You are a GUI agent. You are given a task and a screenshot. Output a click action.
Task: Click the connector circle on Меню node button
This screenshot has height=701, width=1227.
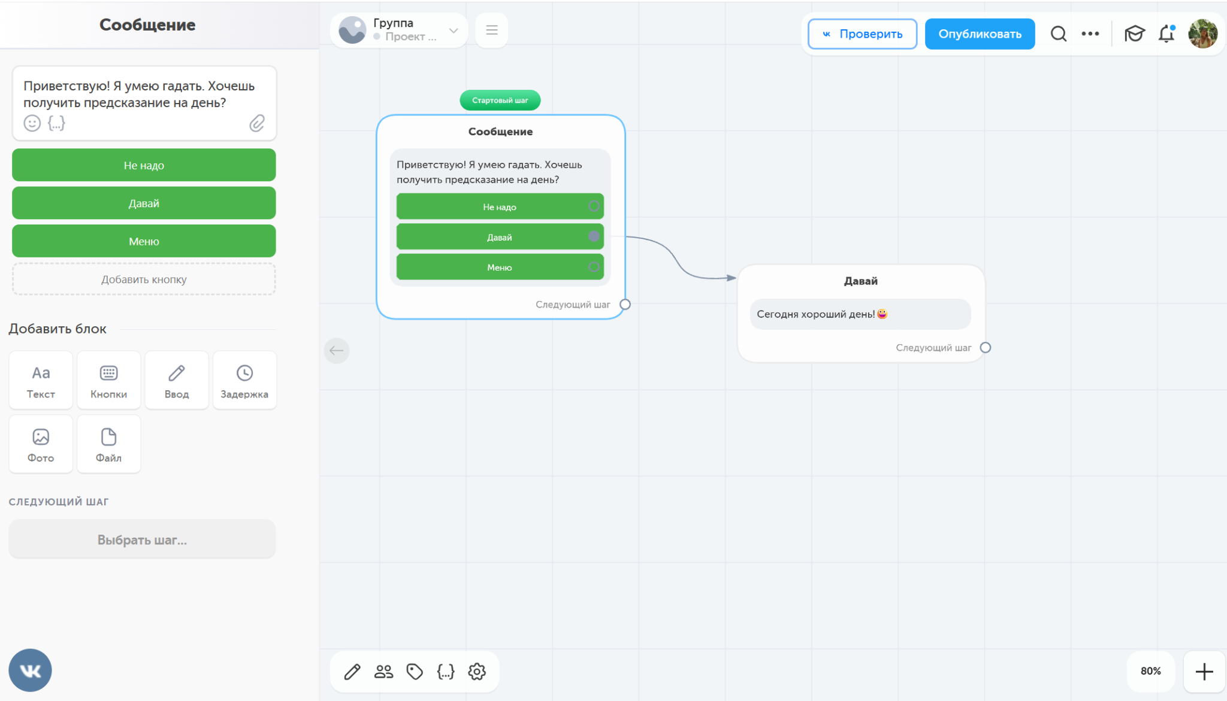(x=594, y=267)
